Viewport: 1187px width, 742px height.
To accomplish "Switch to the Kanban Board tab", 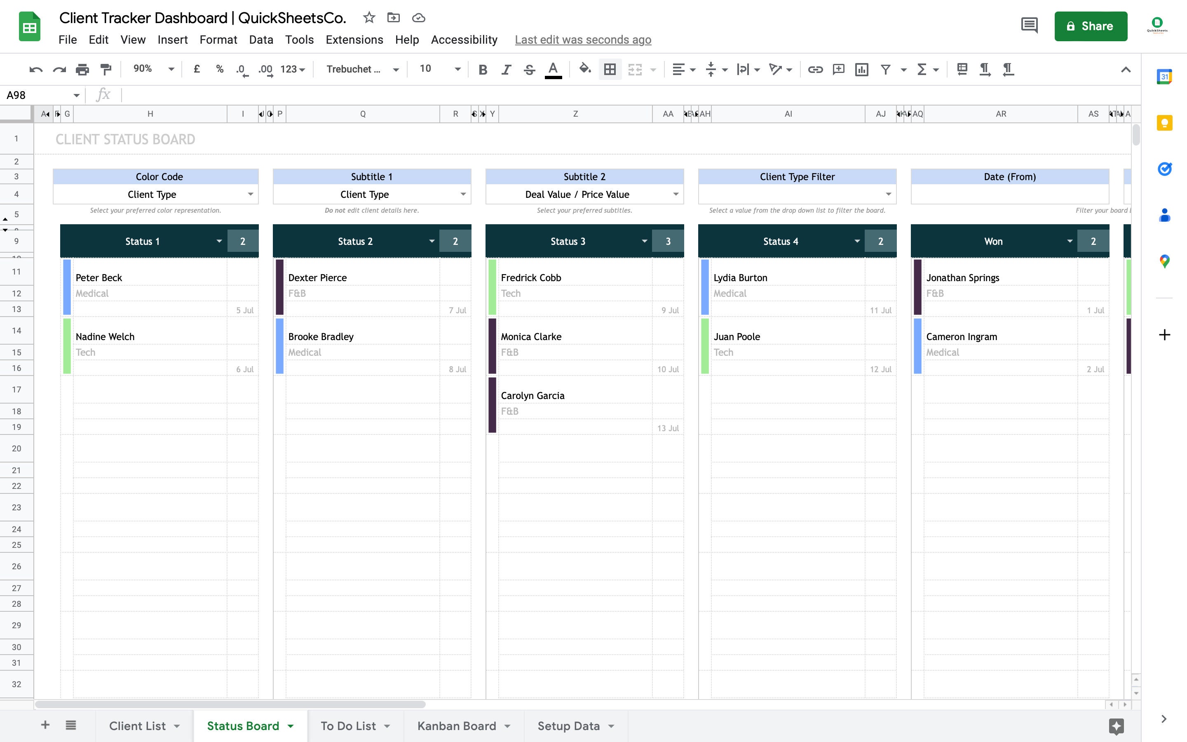I will tap(456, 726).
